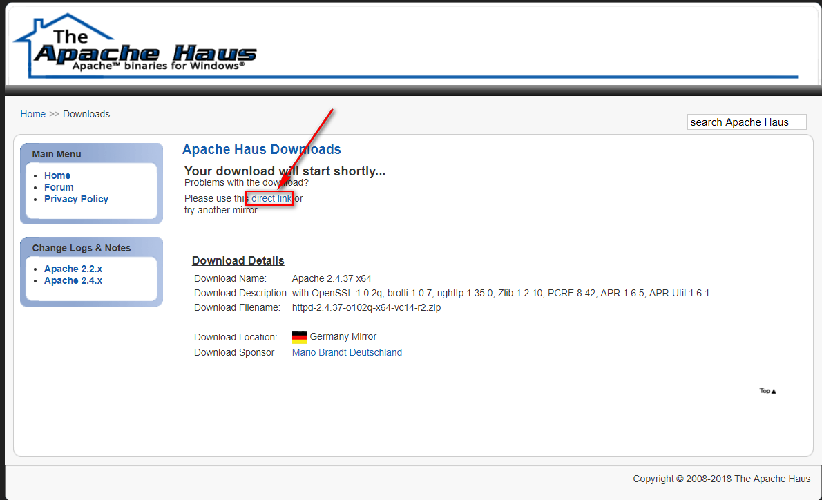The width and height of the screenshot is (822, 500).
Task: Jump to page Top link
Action: coord(767,391)
